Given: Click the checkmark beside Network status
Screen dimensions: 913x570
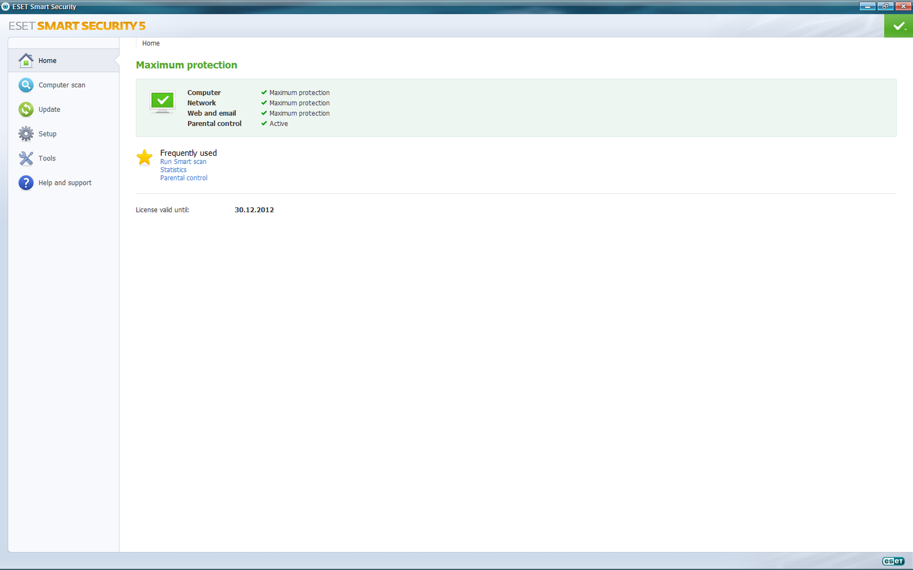Looking at the screenshot, I should pyautogui.click(x=264, y=103).
